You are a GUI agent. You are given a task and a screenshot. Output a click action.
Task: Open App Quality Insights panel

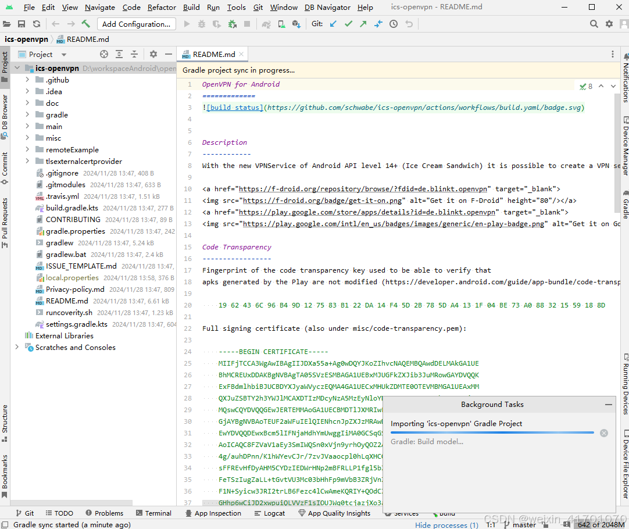(335, 513)
